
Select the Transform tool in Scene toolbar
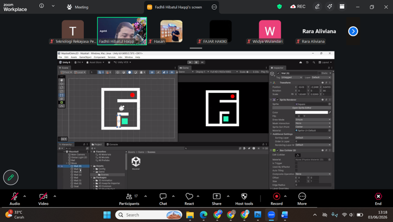[x=62, y=99]
